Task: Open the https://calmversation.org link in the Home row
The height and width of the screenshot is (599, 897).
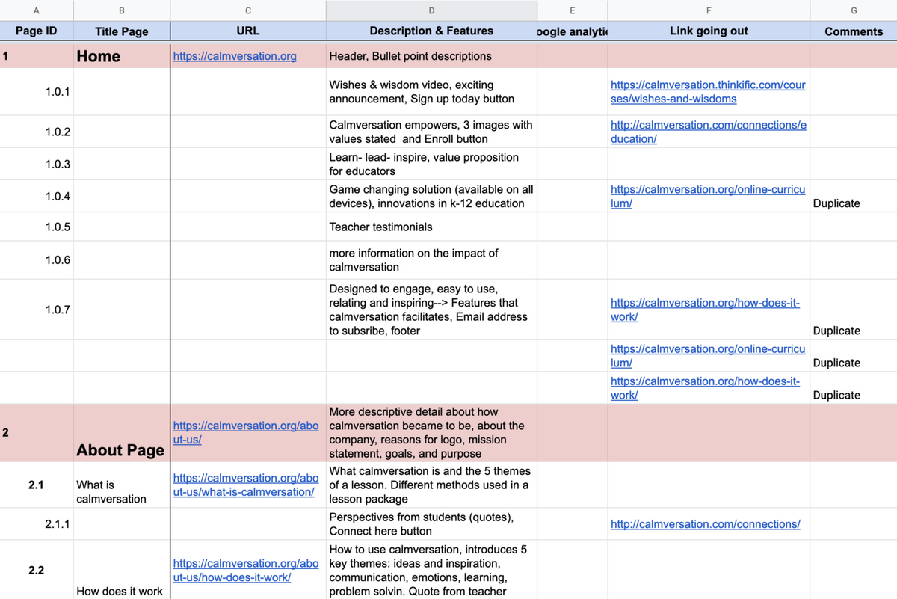Action: 235,56
